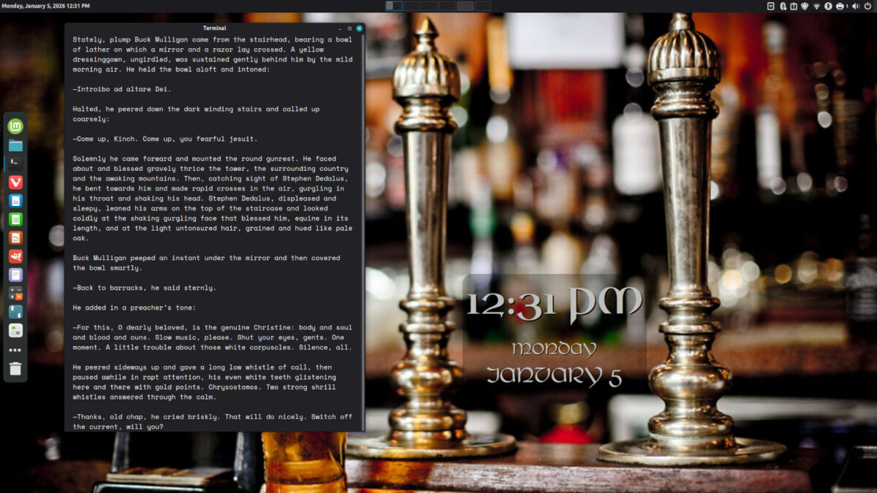The image size is (877, 493).
Task: Launch Warpinator file sharing from the dock
Action: pos(13,312)
